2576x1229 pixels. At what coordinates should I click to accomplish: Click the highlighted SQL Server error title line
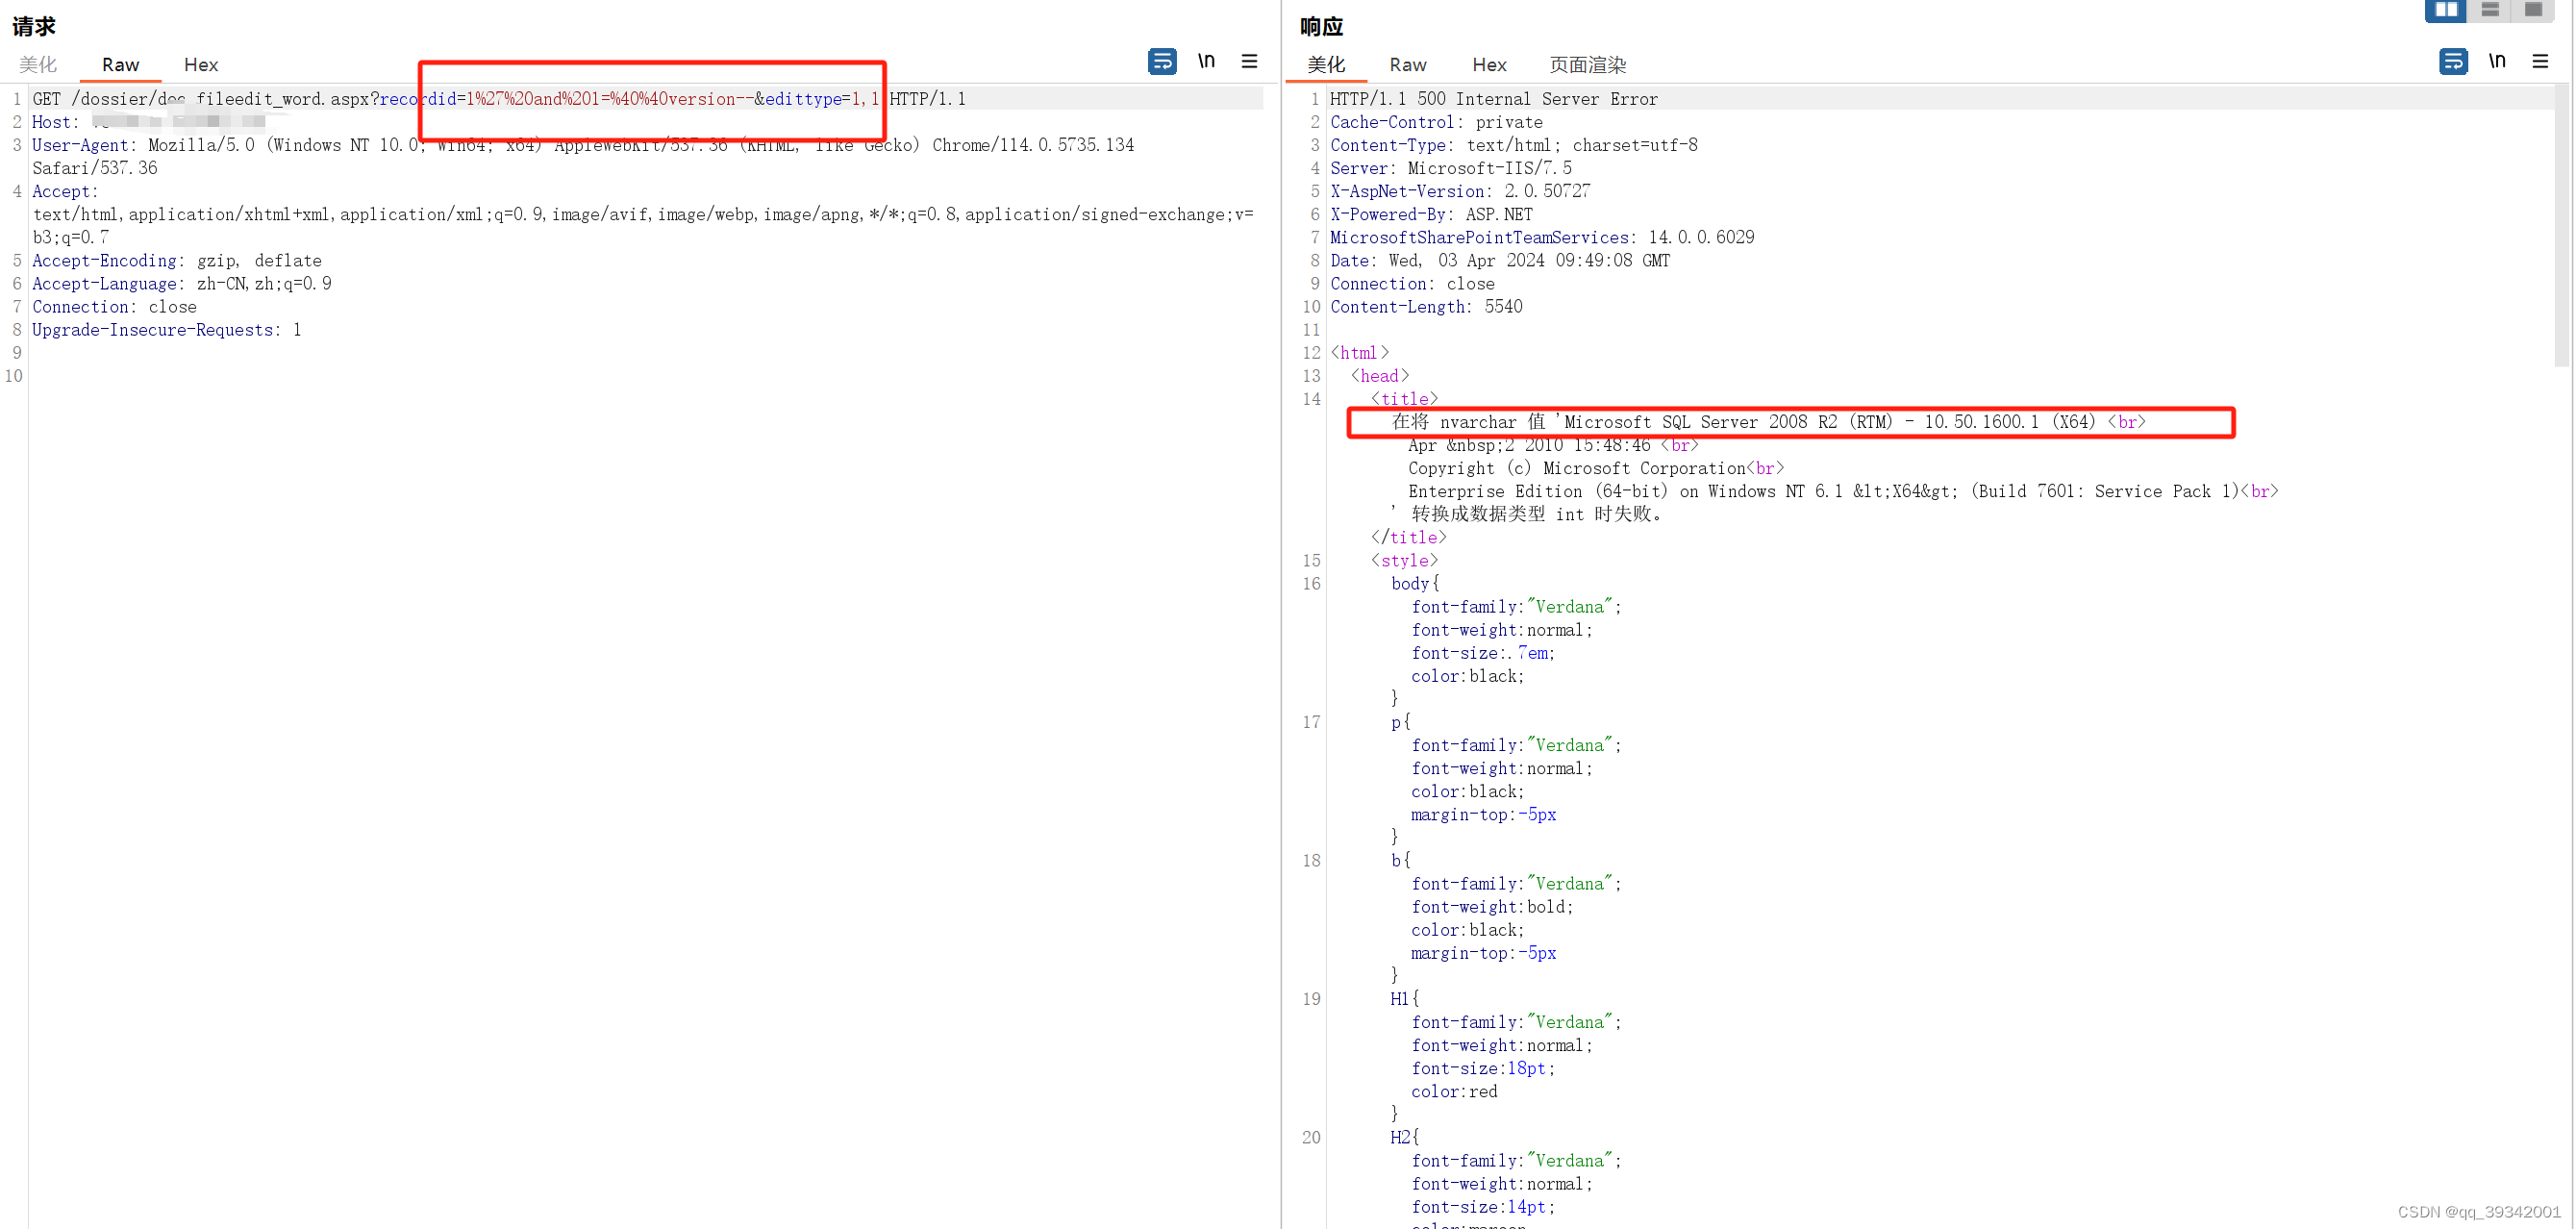pyautogui.click(x=1790, y=421)
